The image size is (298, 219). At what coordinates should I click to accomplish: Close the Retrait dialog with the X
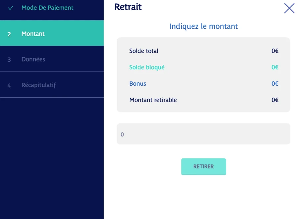pyautogui.click(x=289, y=8)
